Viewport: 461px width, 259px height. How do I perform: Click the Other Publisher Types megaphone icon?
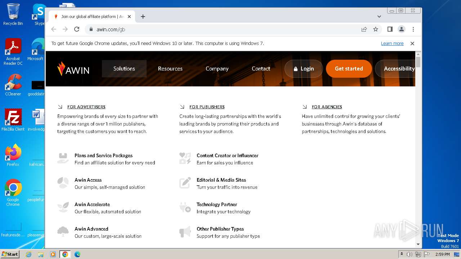tap(185, 232)
